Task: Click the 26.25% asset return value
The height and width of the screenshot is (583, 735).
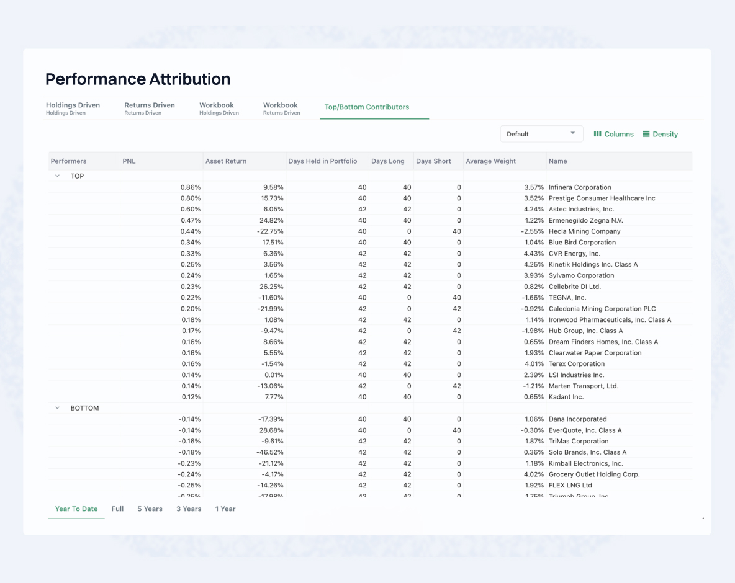Action: click(271, 287)
